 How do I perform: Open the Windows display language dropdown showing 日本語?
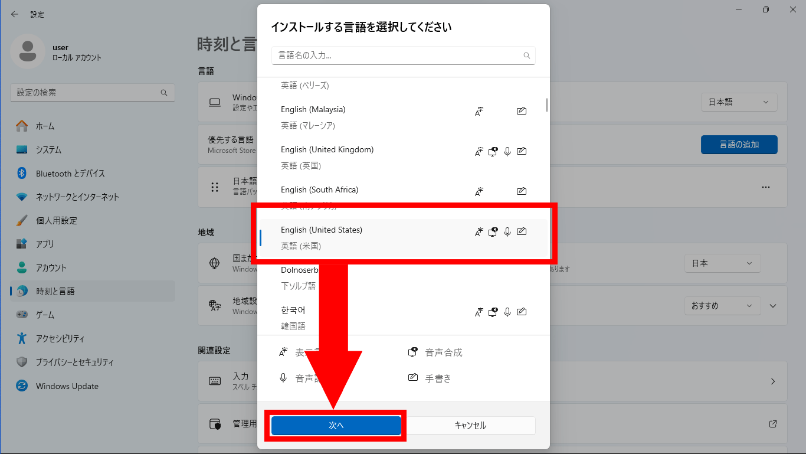point(739,102)
